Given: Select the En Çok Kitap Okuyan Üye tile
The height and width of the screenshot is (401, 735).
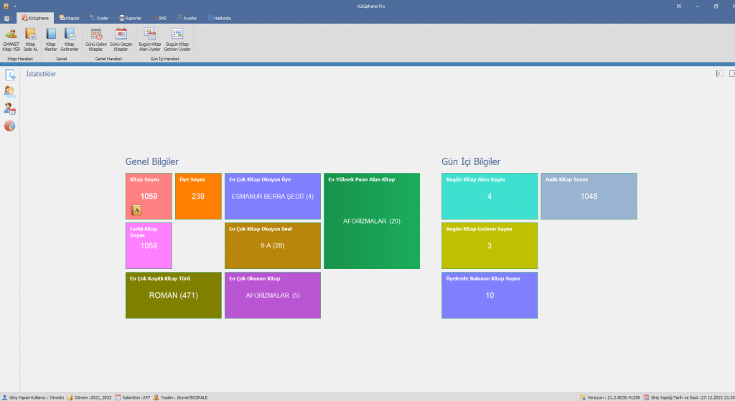Looking at the screenshot, I should tap(273, 197).
